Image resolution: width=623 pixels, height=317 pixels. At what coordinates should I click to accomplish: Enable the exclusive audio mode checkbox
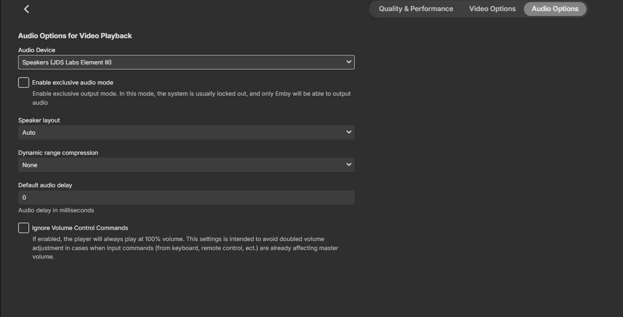click(x=23, y=83)
